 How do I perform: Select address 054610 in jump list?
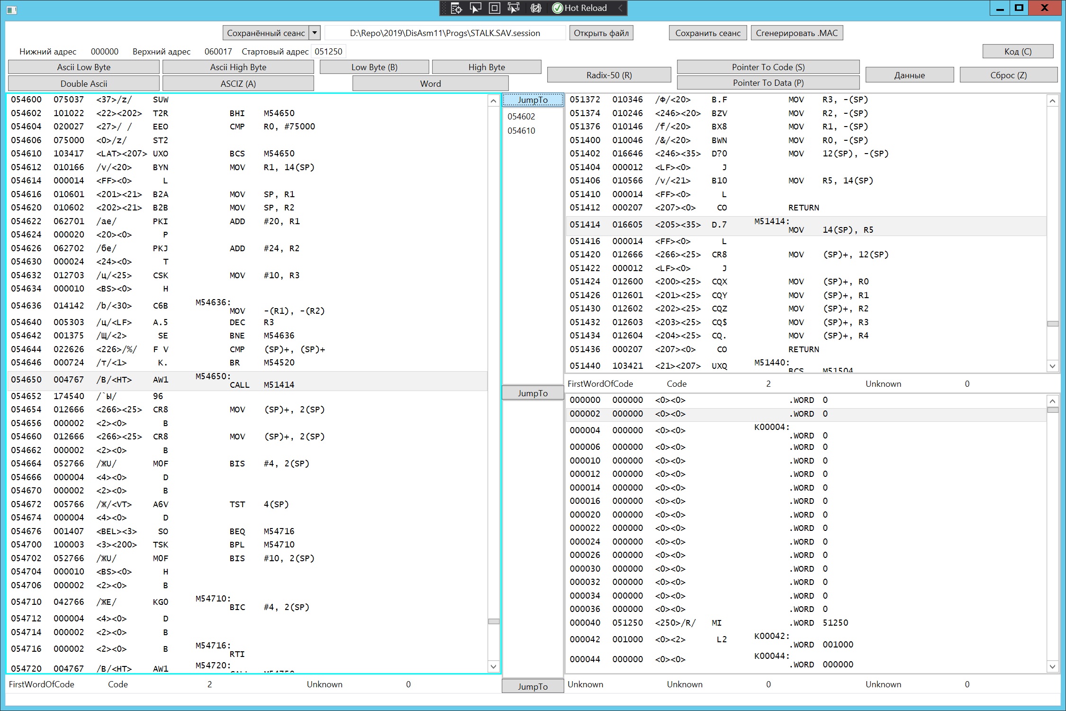click(x=521, y=130)
